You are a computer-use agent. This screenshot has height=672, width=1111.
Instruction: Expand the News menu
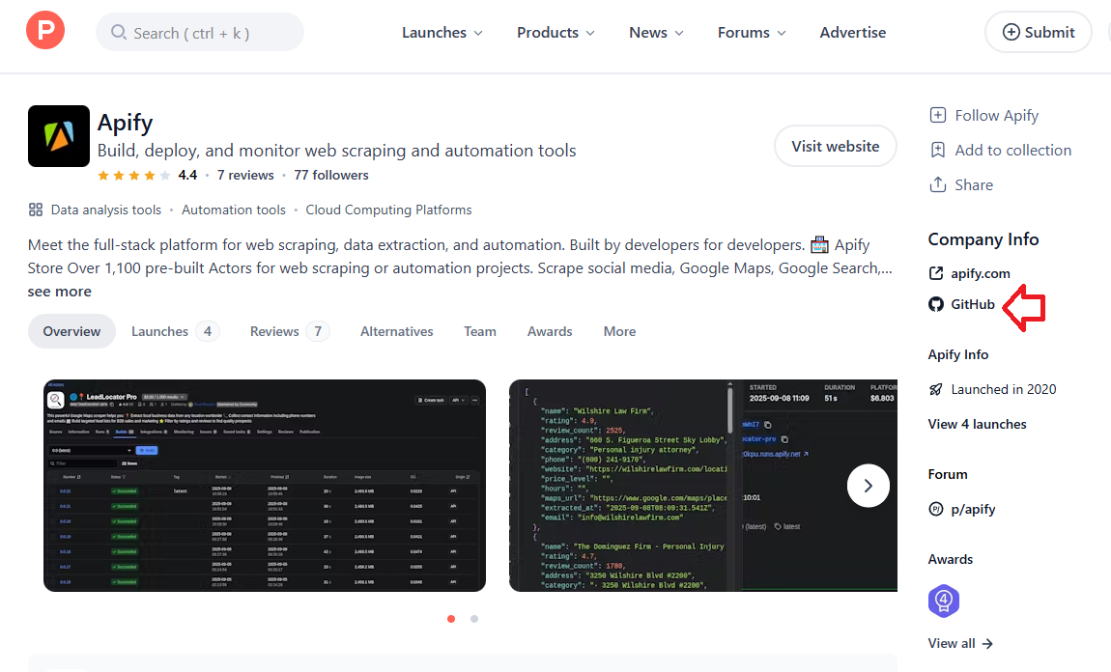pyautogui.click(x=656, y=33)
